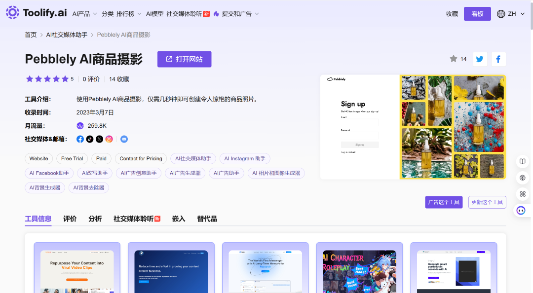
Task: Click the Pebblely Sign up preview image
Action: (x=413, y=127)
